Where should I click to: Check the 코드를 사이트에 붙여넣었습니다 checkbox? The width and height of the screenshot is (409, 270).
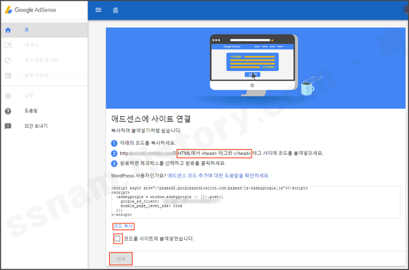tap(118, 239)
